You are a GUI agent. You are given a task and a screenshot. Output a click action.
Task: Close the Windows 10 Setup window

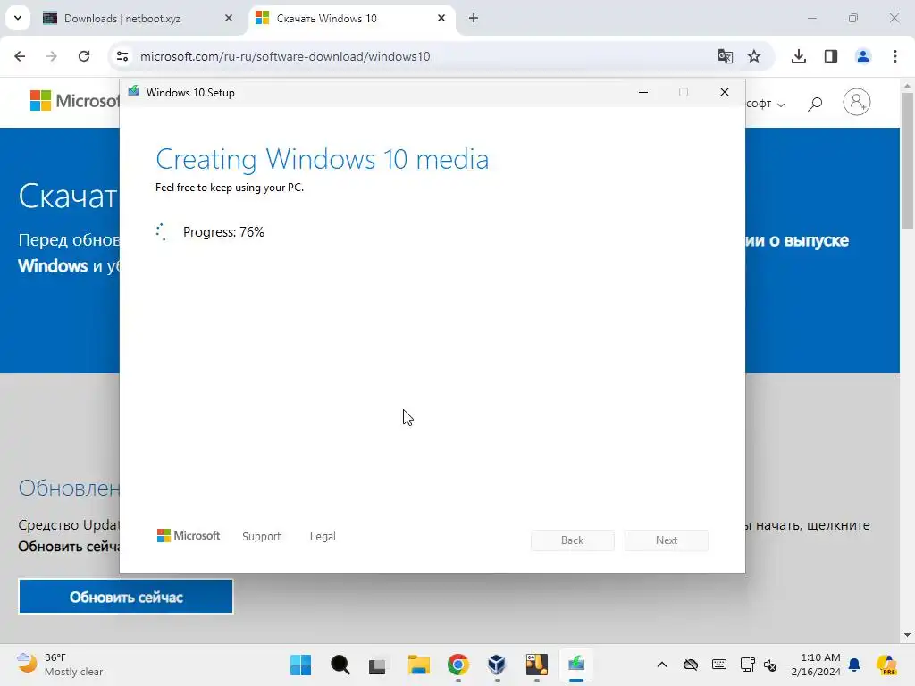[724, 92]
